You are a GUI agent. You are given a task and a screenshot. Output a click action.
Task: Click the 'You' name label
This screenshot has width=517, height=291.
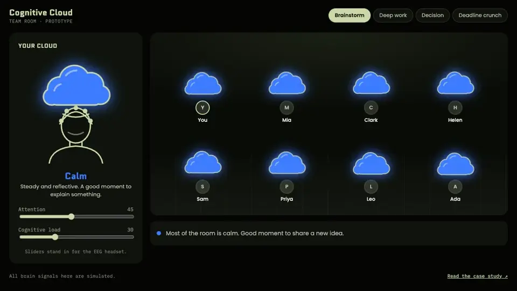[x=202, y=120]
